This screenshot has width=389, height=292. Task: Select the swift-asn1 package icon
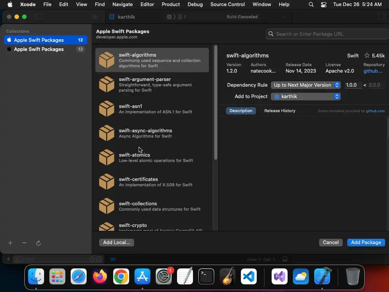click(x=106, y=109)
